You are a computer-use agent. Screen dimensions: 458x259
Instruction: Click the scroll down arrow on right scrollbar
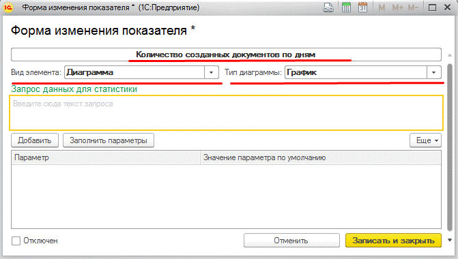(450, 241)
